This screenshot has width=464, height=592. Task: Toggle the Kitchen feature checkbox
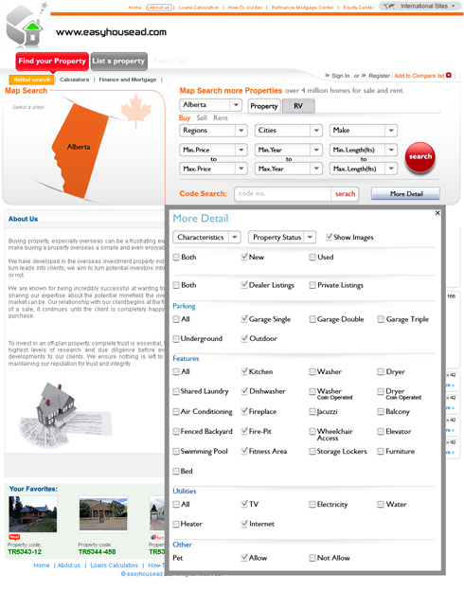coord(244,371)
